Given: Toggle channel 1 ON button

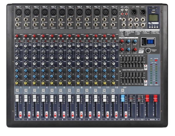Looking at the screenshot, I should pyautogui.click(x=17, y=90).
